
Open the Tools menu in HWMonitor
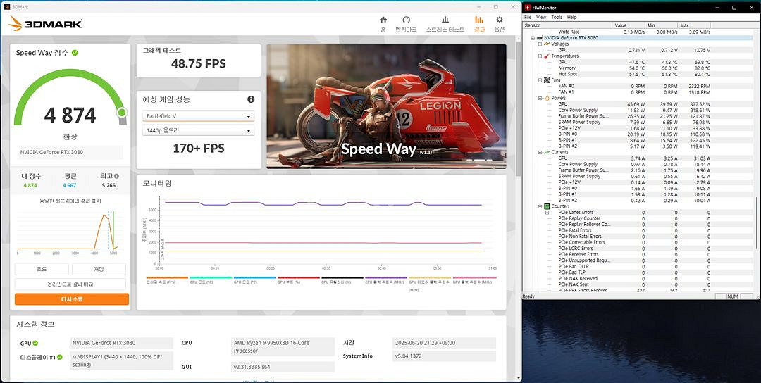(x=557, y=17)
